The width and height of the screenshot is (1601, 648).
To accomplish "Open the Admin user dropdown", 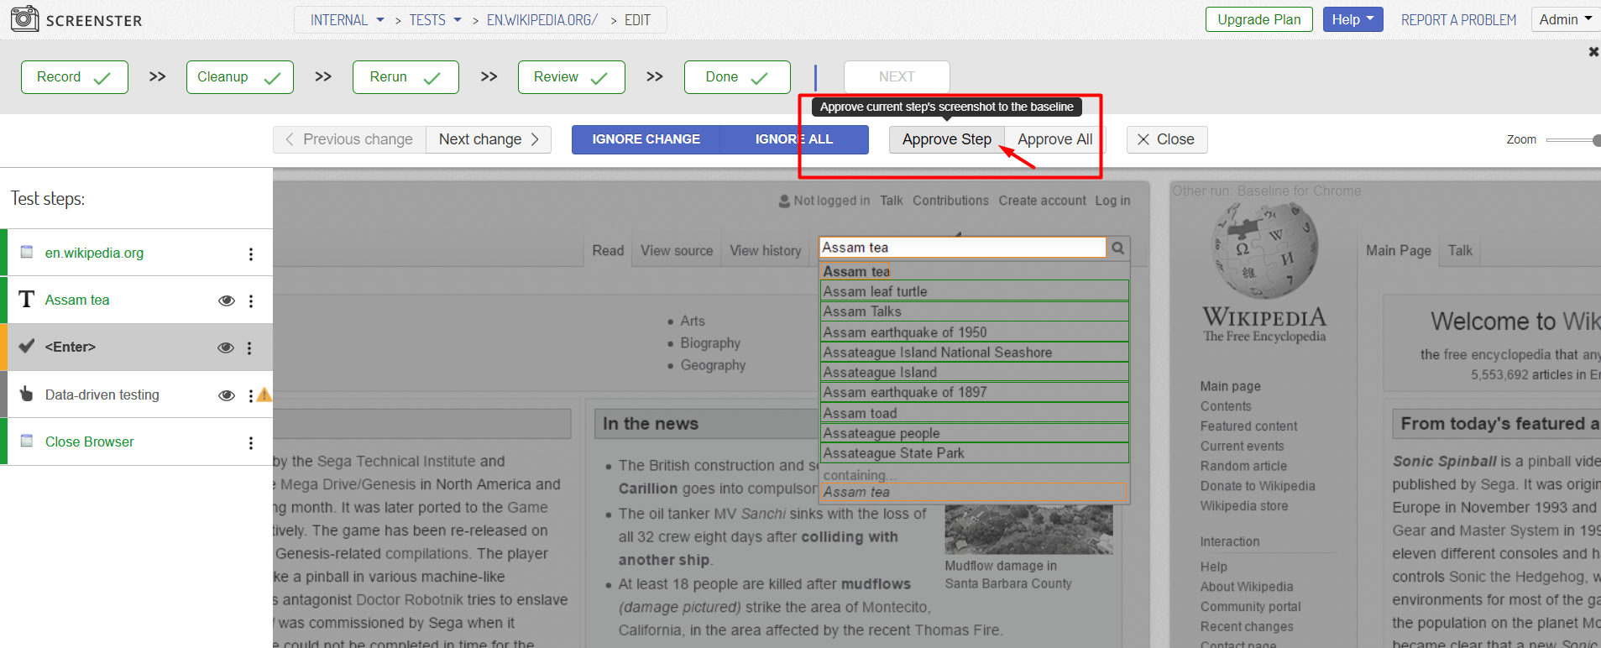I will (1565, 19).
